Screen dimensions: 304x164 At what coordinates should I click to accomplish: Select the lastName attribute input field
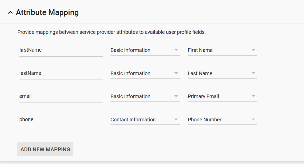click(x=61, y=73)
